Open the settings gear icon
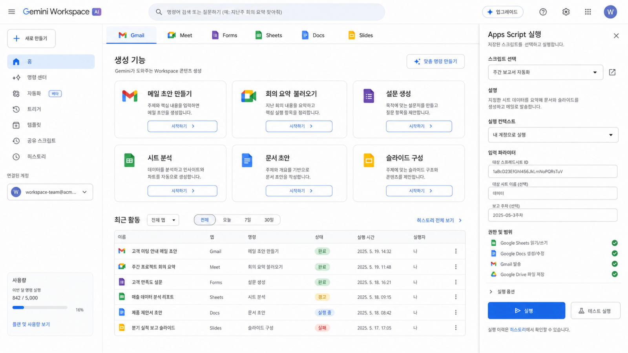The height and width of the screenshot is (353, 628). click(x=566, y=12)
